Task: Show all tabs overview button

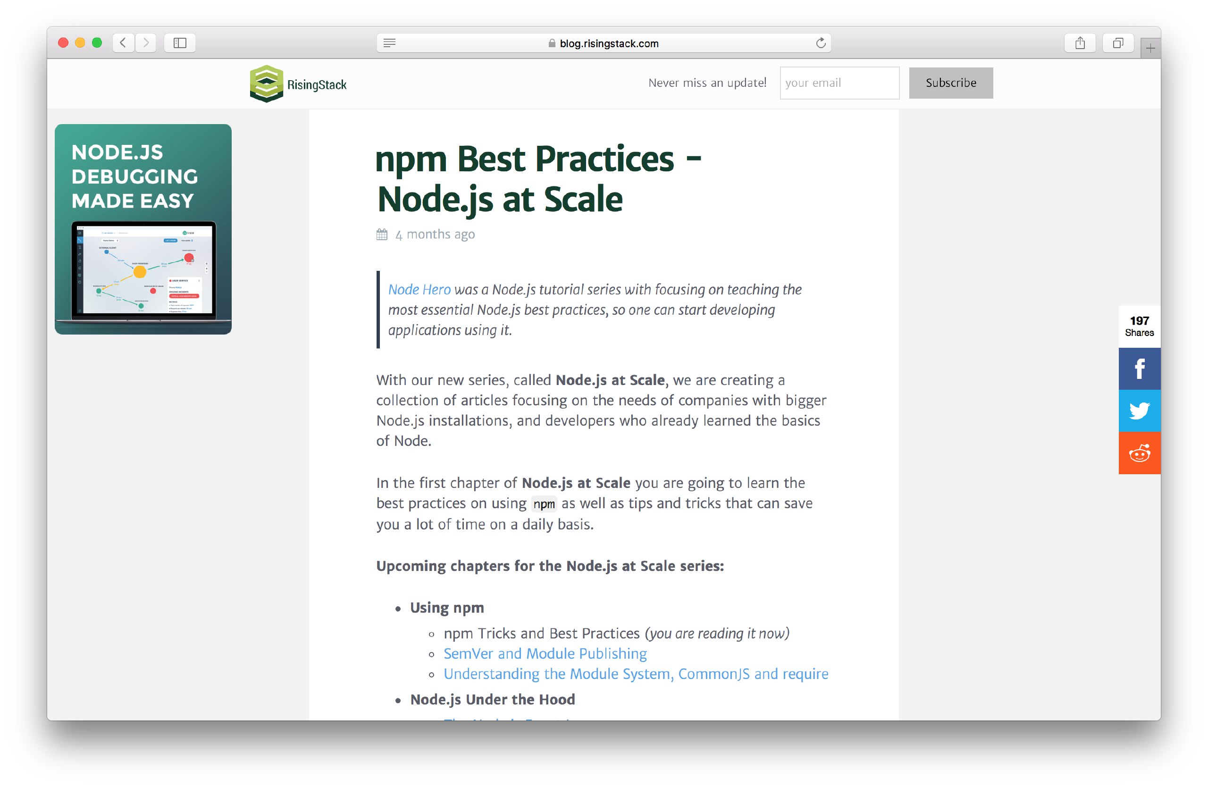Action: click(x=1118, y=42)
